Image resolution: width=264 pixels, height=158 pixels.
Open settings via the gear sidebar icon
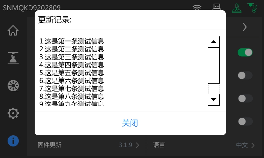pos(13,113)
